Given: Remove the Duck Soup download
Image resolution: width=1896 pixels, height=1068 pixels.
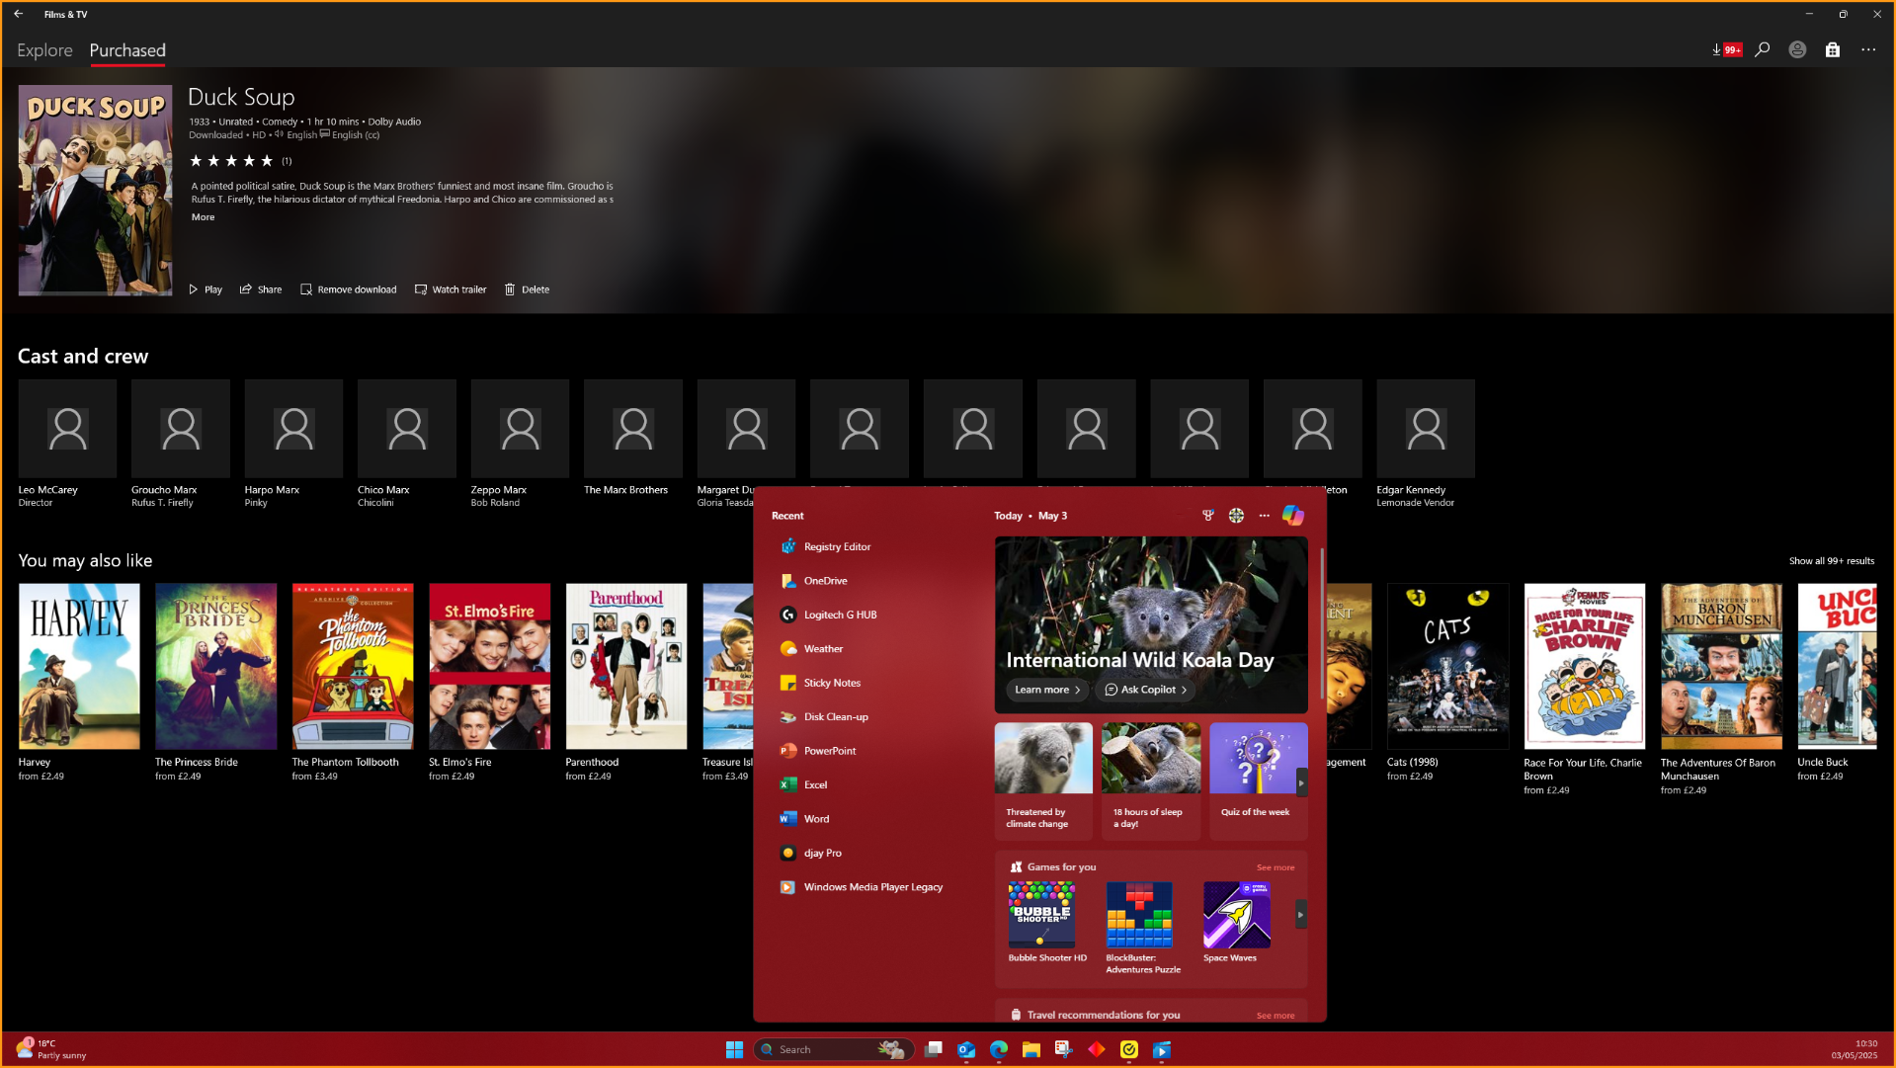Looking at the screenshot, I should tap(349, 289).
